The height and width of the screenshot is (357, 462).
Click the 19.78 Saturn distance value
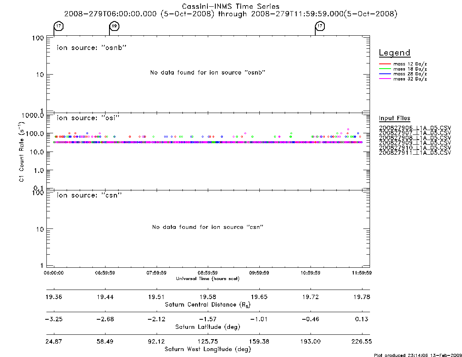362,297
